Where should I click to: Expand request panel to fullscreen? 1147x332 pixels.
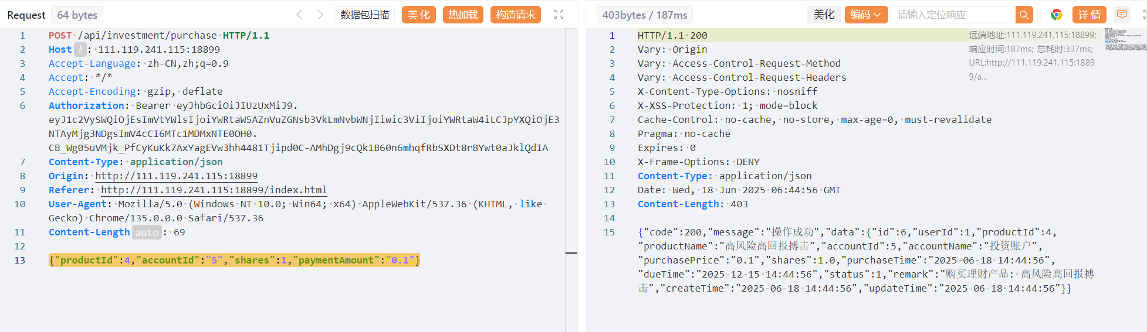tap(559, 15)
